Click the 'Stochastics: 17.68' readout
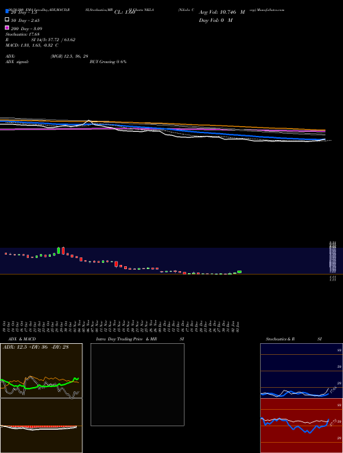 coord(22,34)
